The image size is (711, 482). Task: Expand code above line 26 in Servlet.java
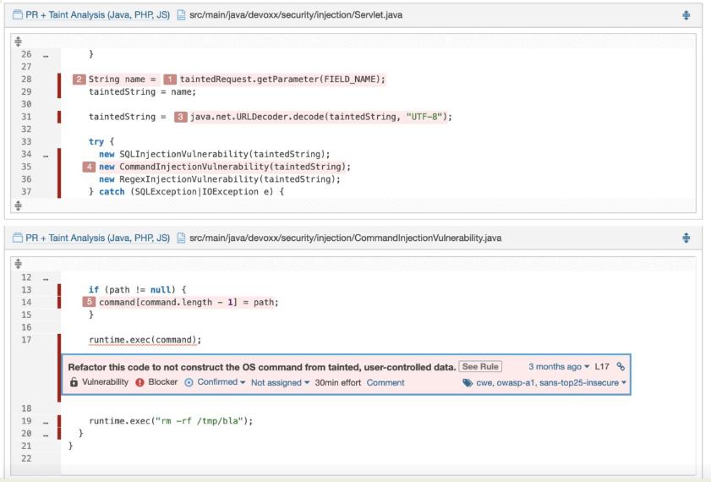coord(19,41)
